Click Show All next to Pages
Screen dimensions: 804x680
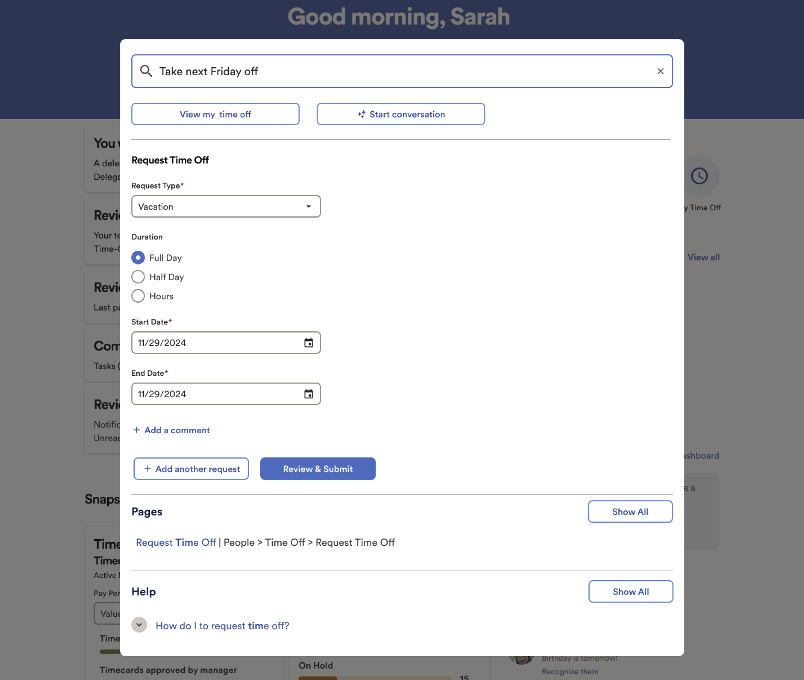(630, 511)
